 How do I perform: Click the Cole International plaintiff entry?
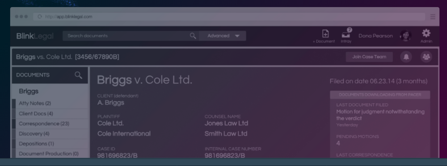[x=124, y=134]
